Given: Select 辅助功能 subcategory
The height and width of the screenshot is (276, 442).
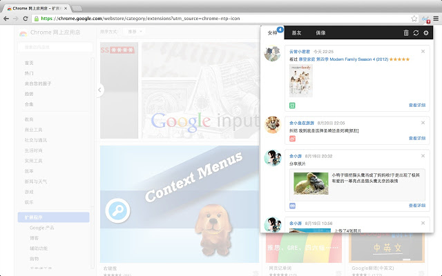Looking at the screenshot, I should 39,248.
